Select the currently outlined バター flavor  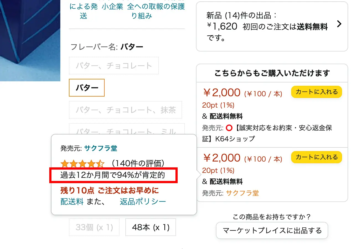coord(86,88)
